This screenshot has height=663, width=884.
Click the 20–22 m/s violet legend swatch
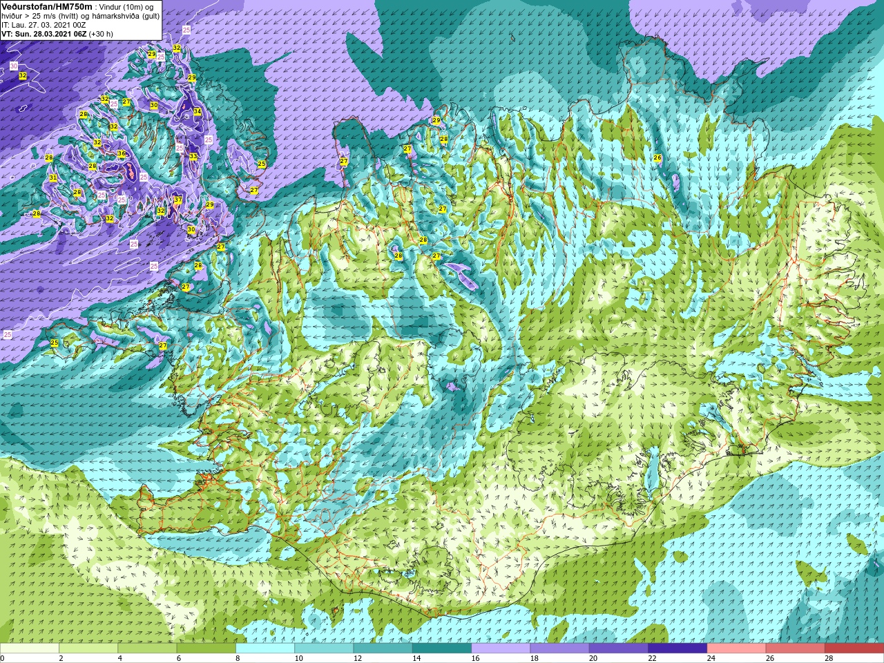(x=619, y=648)
